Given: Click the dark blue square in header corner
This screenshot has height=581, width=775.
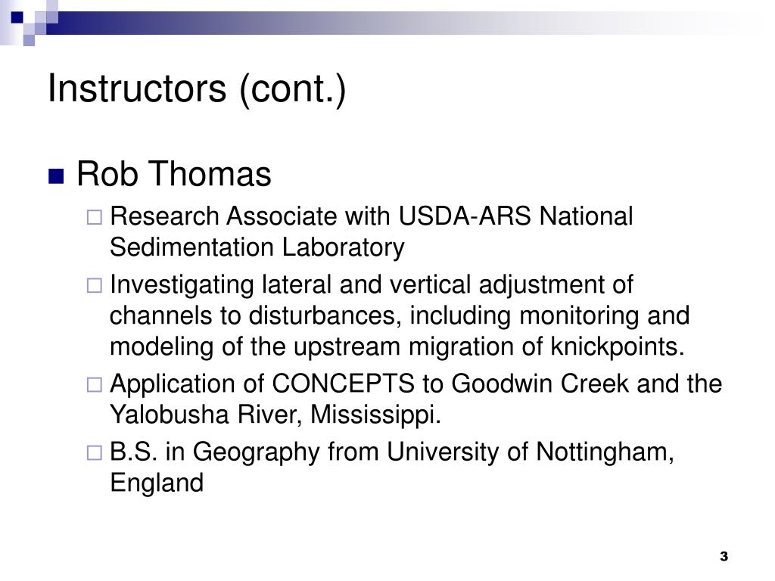Looking at the screenshot, I should pyautogui.click(x=17, y=17).
